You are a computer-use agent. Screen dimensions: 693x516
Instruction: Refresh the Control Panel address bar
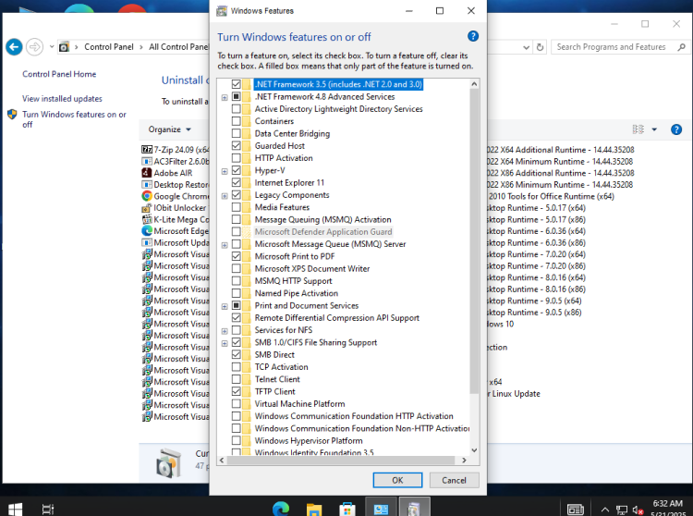tap(540, 47)
